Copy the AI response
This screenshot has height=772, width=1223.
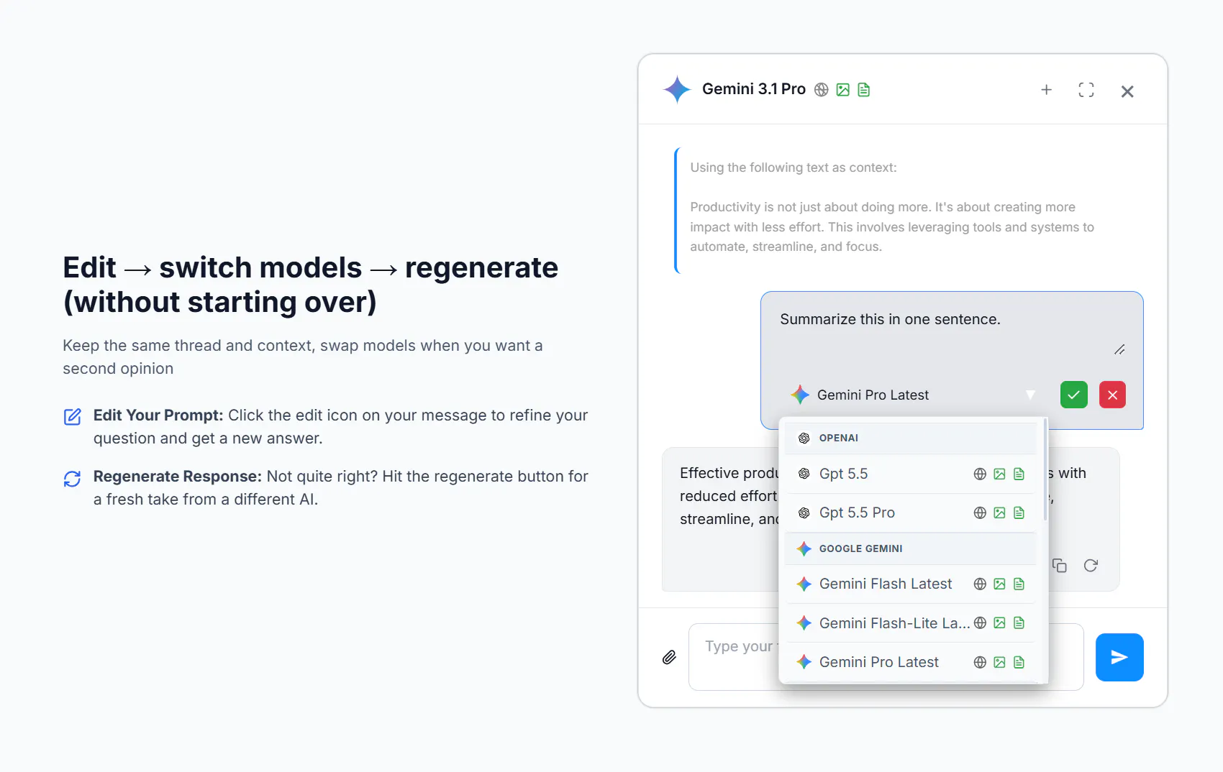point(1060,566)
